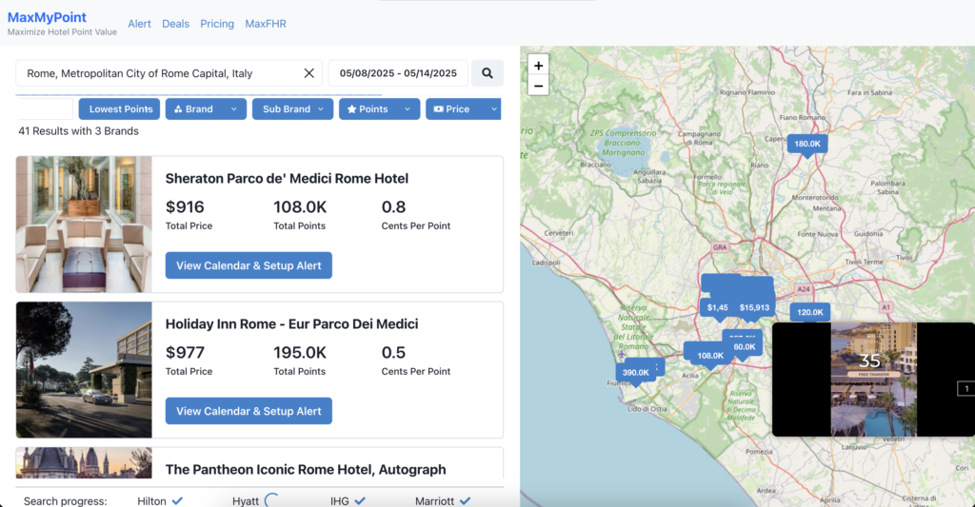Expand the Sub Brand filter dropdown
Screen dimensions: 975x507
293,108
